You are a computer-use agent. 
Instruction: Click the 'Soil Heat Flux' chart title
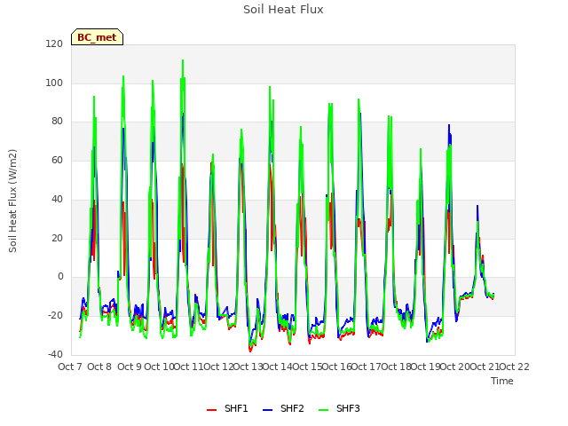(283, 10)
